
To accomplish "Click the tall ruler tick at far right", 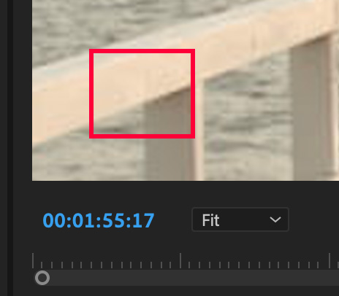I will (x=330, y=260).
